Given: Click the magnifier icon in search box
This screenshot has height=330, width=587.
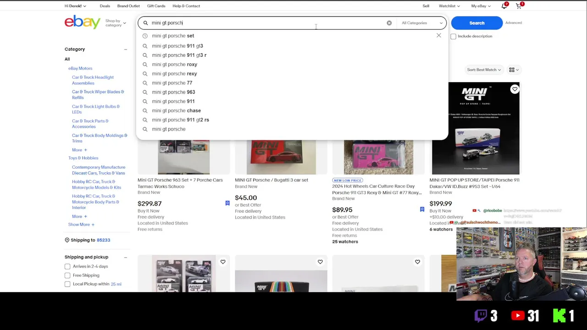Looking at the screenshot, I should 145,23.
